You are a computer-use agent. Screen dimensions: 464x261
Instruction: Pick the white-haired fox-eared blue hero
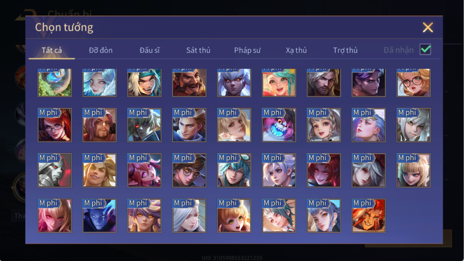click(234, 83)
